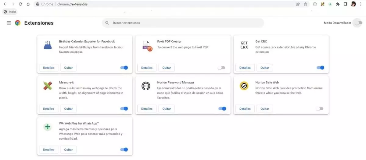Disable the Measure-it extension
366x160 pixels.
point(124,108)
